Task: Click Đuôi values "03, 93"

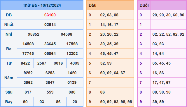Action: (x=158, y=44)
